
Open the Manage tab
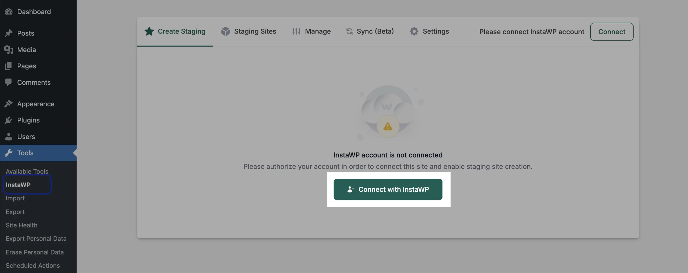(311, 31)
